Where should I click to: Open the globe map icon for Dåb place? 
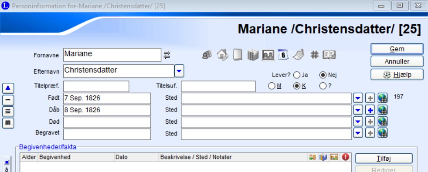(x=383, y=110)
